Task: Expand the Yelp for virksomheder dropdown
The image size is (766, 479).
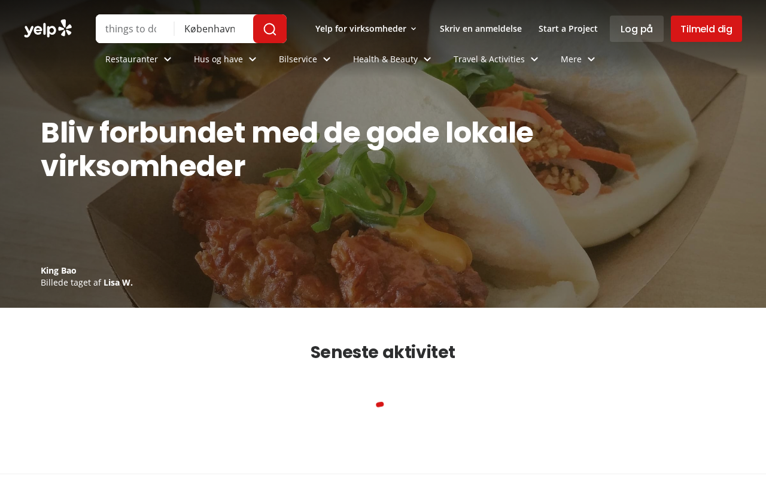Action: point(366,29)
